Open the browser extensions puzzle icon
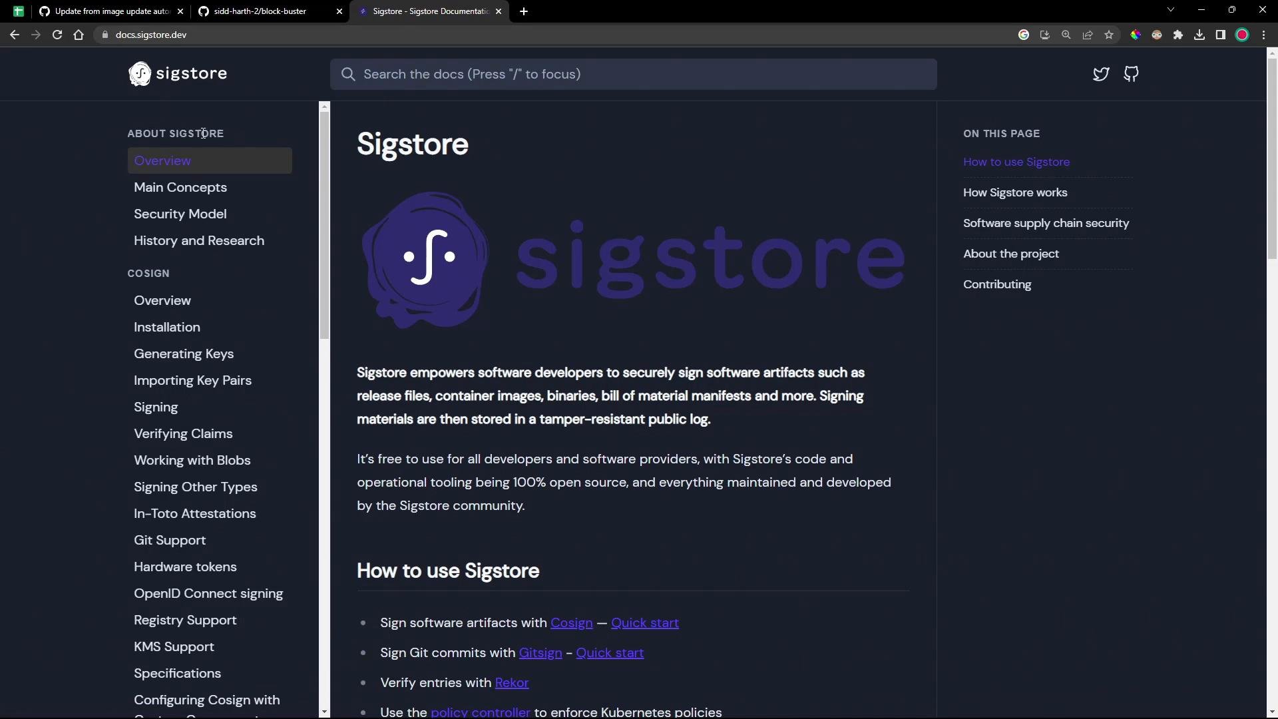The height and width of the screenshot is (719, 1278). point(1178,35)
